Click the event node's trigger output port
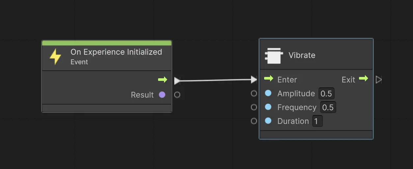The width and height of the screenshot is (413, 169). coord(177,81)
